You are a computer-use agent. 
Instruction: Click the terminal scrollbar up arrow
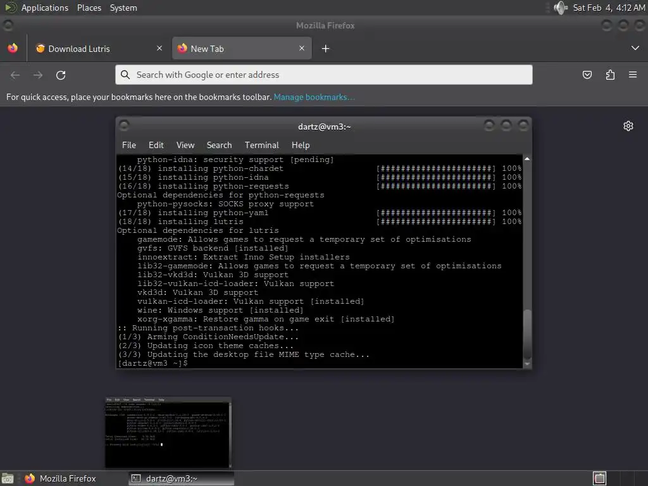(x=527, y=159)
